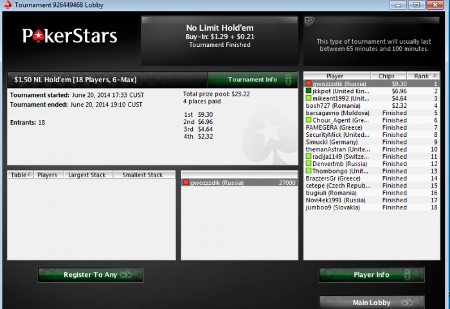This screenshot has height=309, width=450.
Task: Open Tournament Info
Action: (x=253, y=80)
